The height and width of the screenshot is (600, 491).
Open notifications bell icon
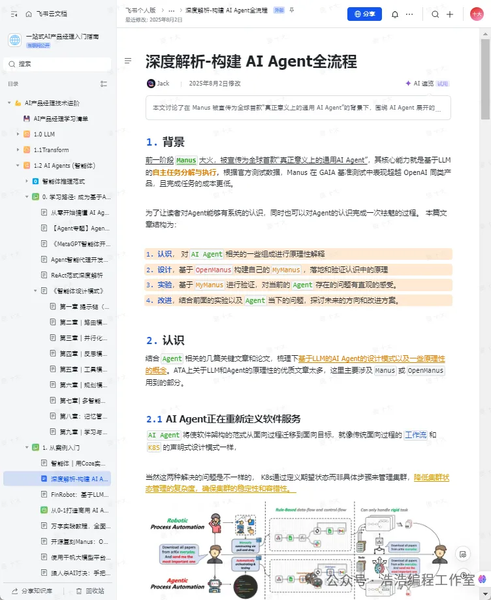[395, 14]
